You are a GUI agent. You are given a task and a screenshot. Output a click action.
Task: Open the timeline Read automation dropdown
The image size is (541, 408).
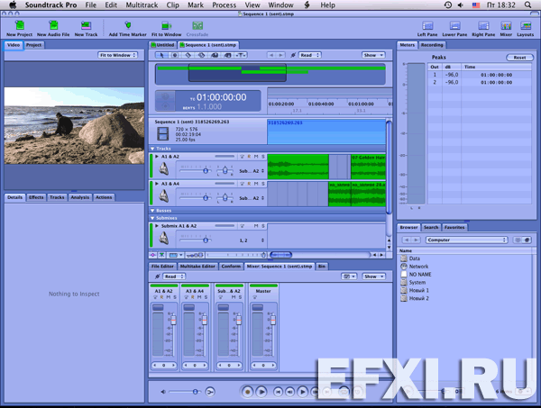(x=310, y=55)
